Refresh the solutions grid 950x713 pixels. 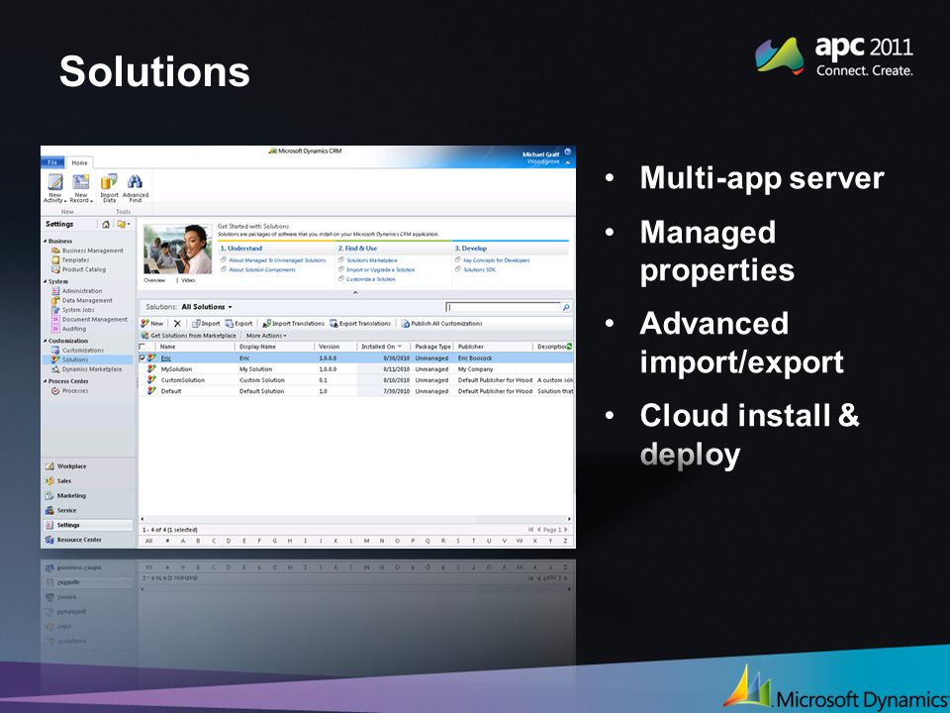pyautogui.click(x=570, y=347)
